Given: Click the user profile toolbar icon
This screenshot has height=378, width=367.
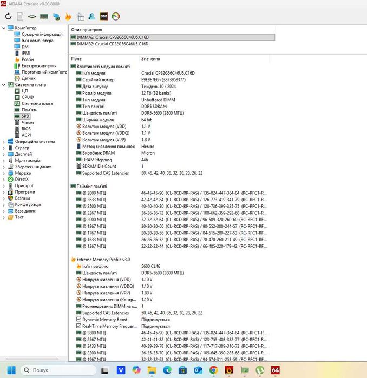Looking at the screenshot, I should [x=92, y=16].
